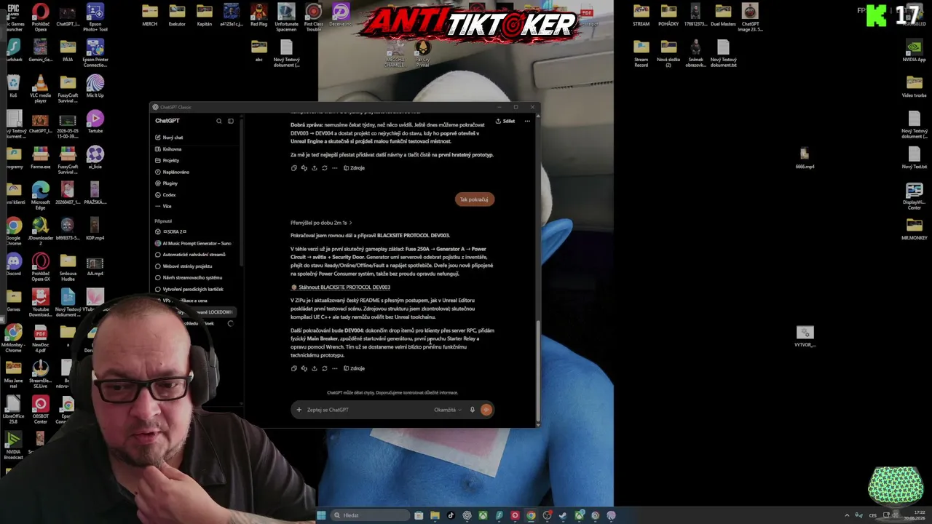Viewport: 932px width, 524px height.
Task: Open the Google Chrome desktop shortcut
Action: [13, 231]
